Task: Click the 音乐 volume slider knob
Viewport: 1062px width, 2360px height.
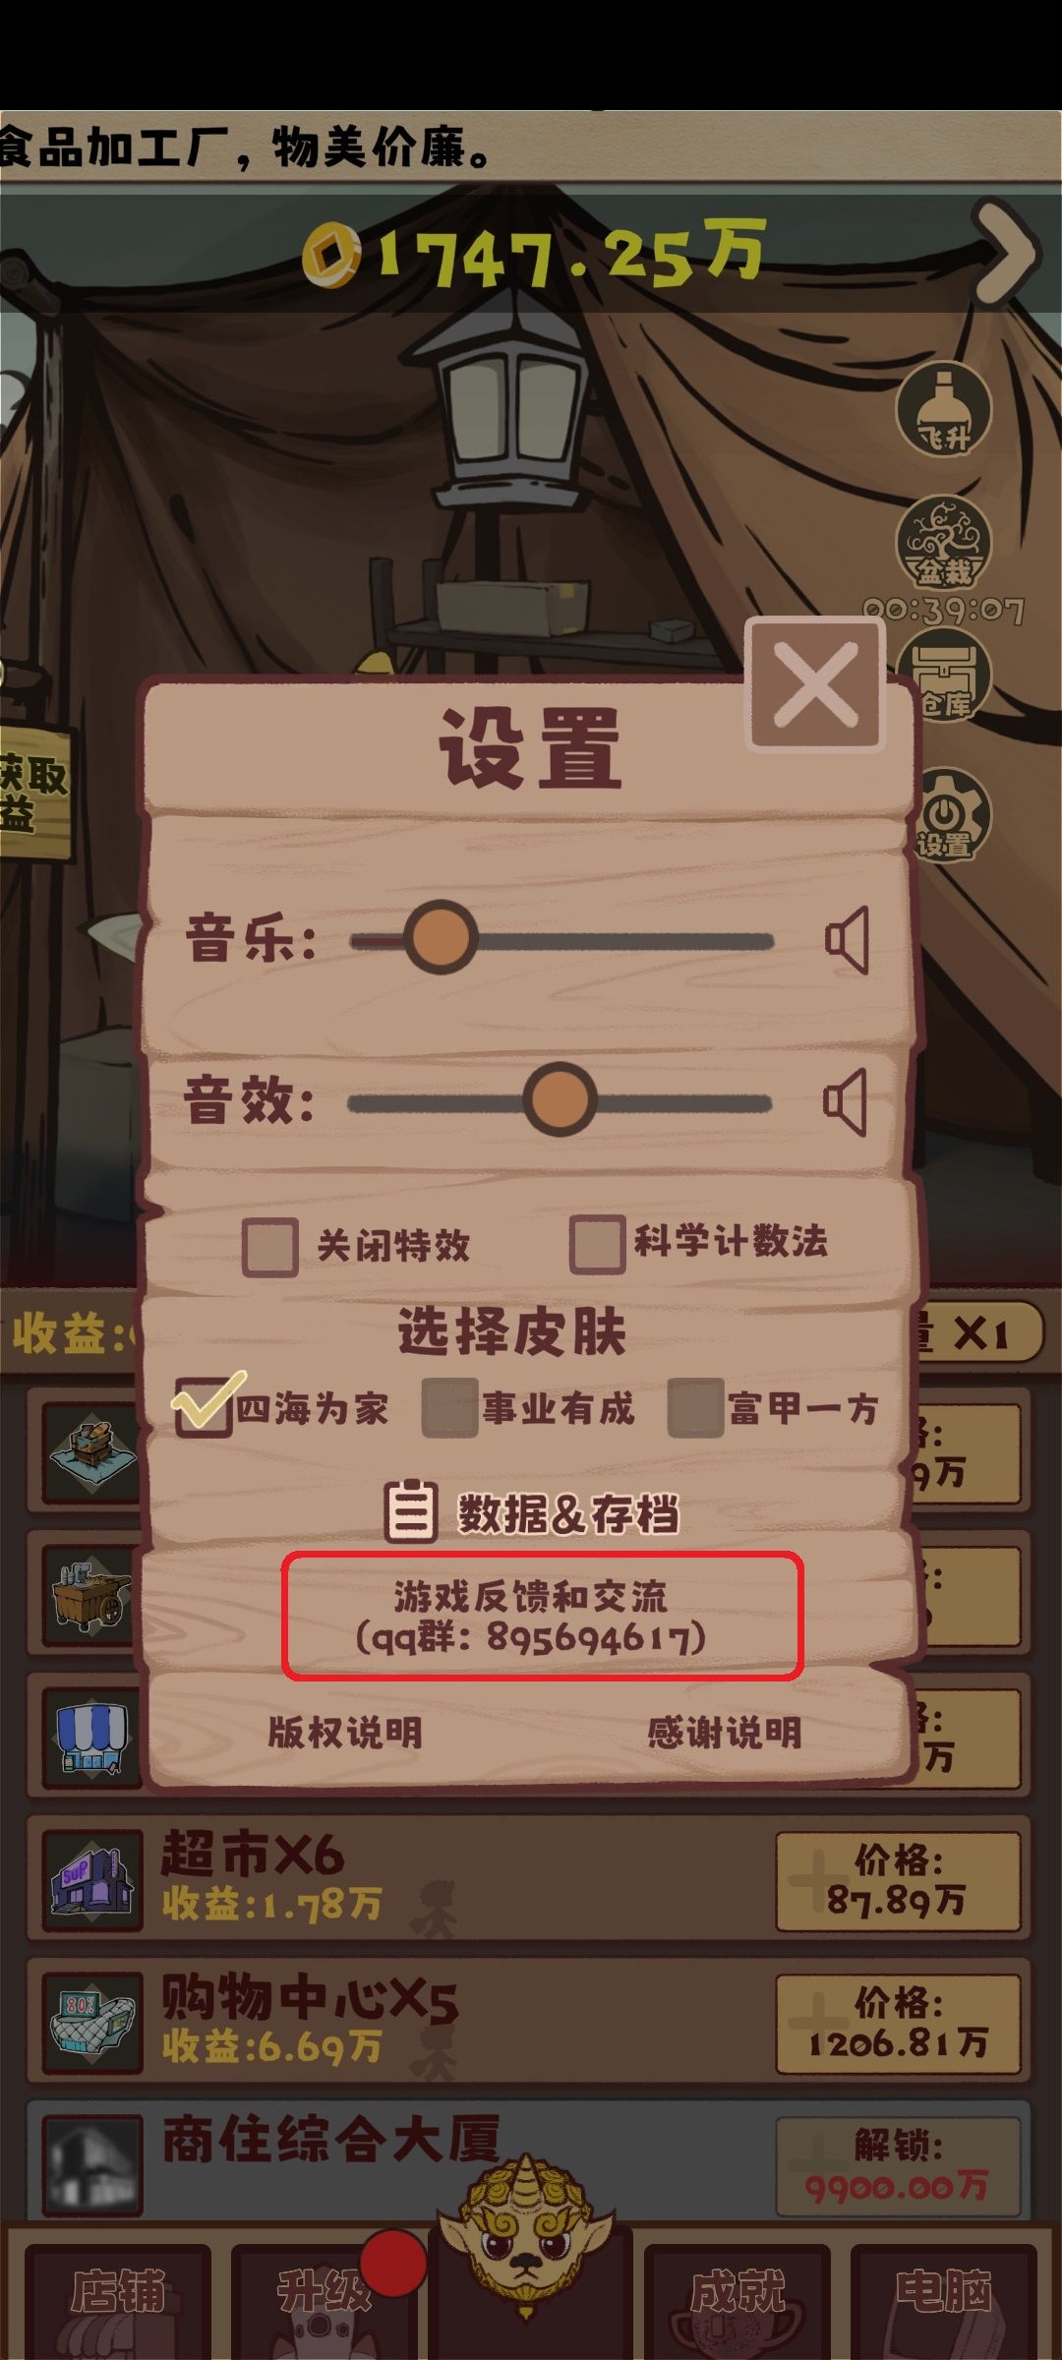Action: click(x=441, y=937)
